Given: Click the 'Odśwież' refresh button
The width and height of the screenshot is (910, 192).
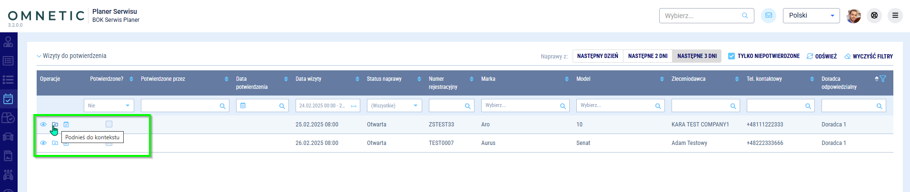Looking at the screenshot, I should [821, 56].
